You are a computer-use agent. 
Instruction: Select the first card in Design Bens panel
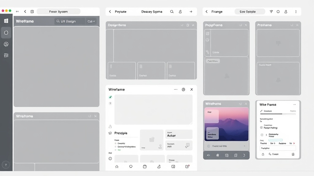(x=122, y=71)
